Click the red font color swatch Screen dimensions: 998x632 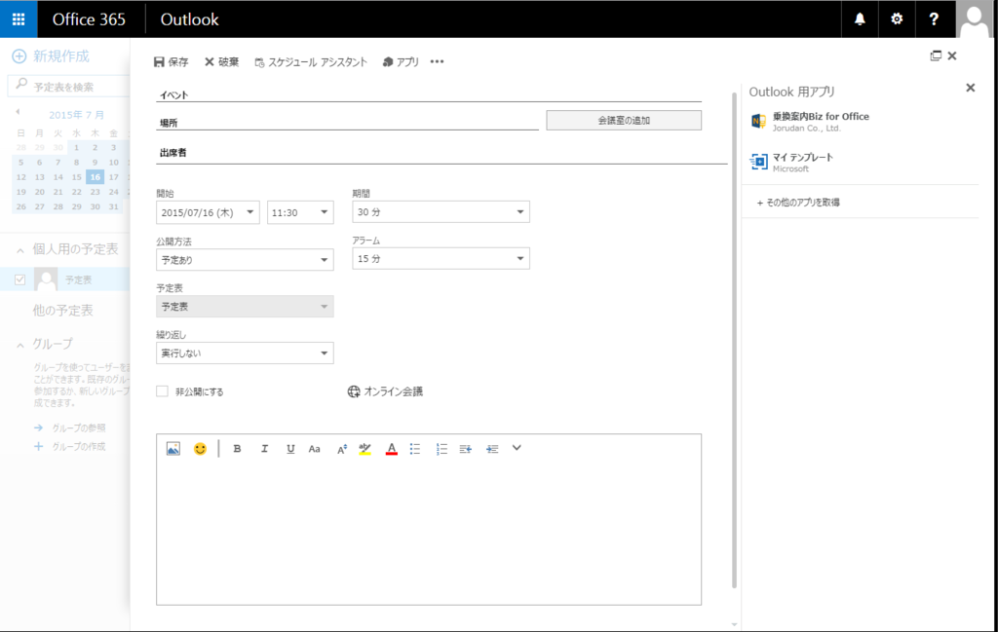click(x=390, y=448)
